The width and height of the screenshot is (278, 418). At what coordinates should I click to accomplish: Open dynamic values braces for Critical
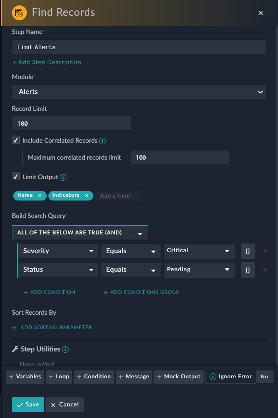point(248,251)
